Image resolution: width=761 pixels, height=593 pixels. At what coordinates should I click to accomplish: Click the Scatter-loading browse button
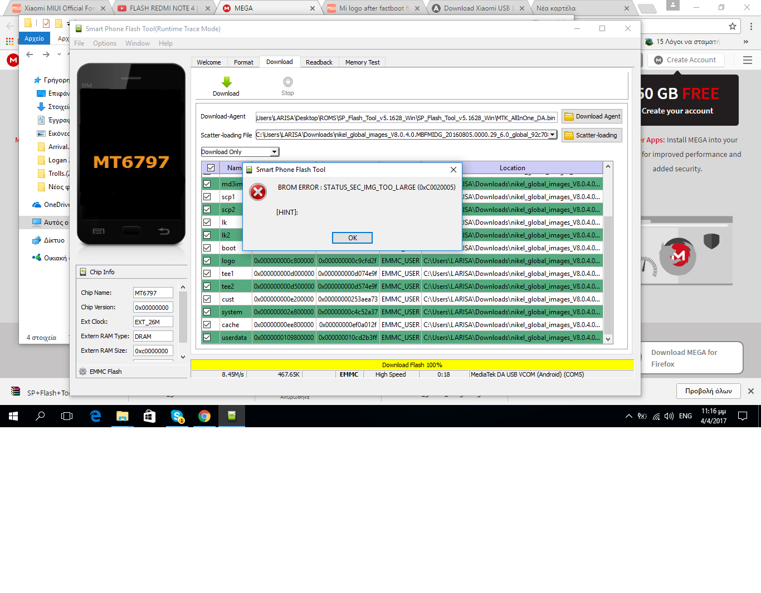pyautogui.click(x=592, y=135)
